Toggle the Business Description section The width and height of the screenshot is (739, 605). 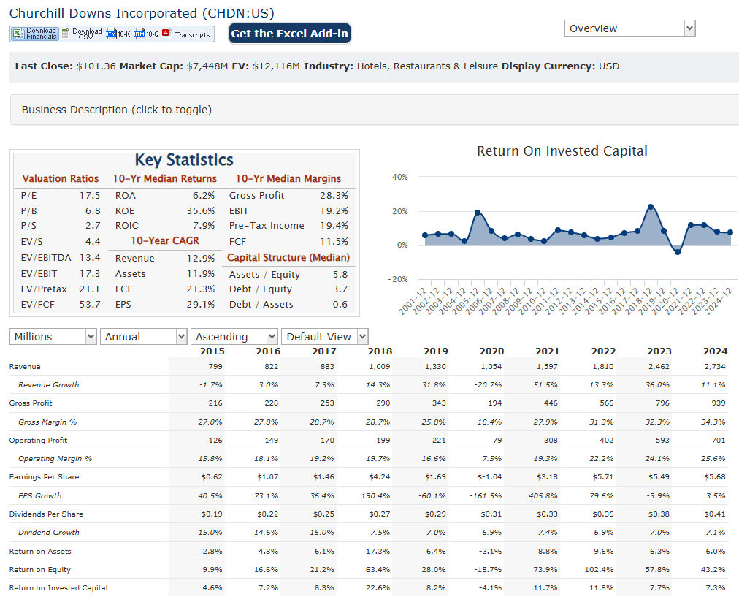pyautogui.click(x=374, y=110)
